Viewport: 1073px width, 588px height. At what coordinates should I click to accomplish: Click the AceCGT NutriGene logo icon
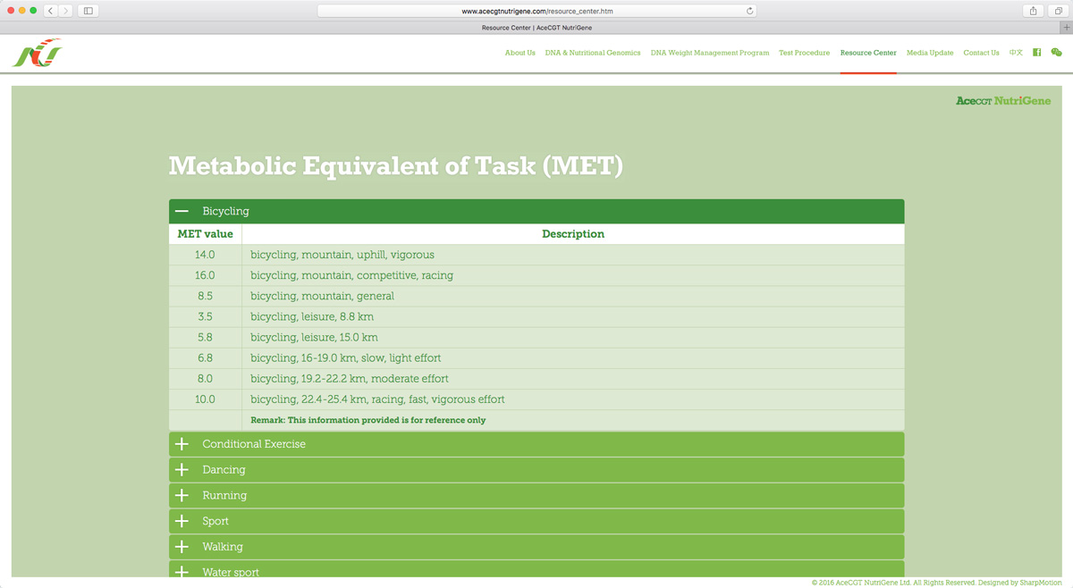point(38,54)
